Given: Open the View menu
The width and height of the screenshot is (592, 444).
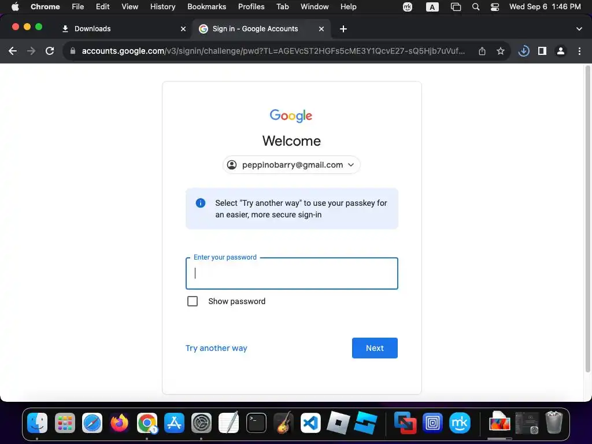Looking at the screenshot, I should (x=130, y=7).
